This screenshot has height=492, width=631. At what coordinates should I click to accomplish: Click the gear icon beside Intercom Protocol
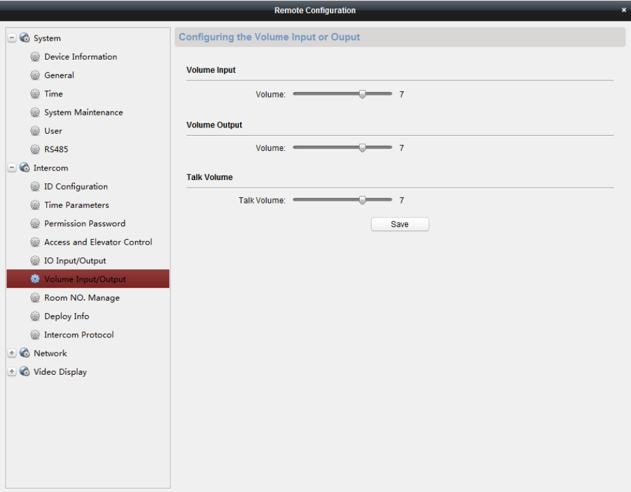(x=35, y=335)
